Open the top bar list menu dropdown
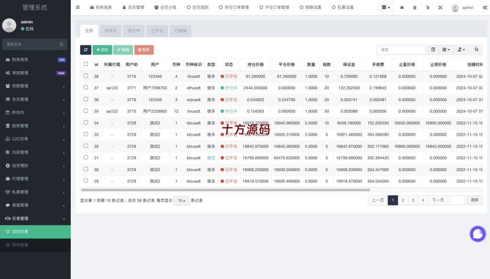This screenshot has width=490, height=279. [386, 8]
